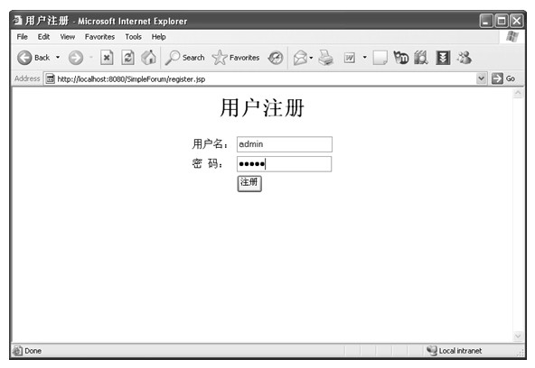535x368 pixels.
Task: Click the Messenger people icon
Action: click(465, 58)
